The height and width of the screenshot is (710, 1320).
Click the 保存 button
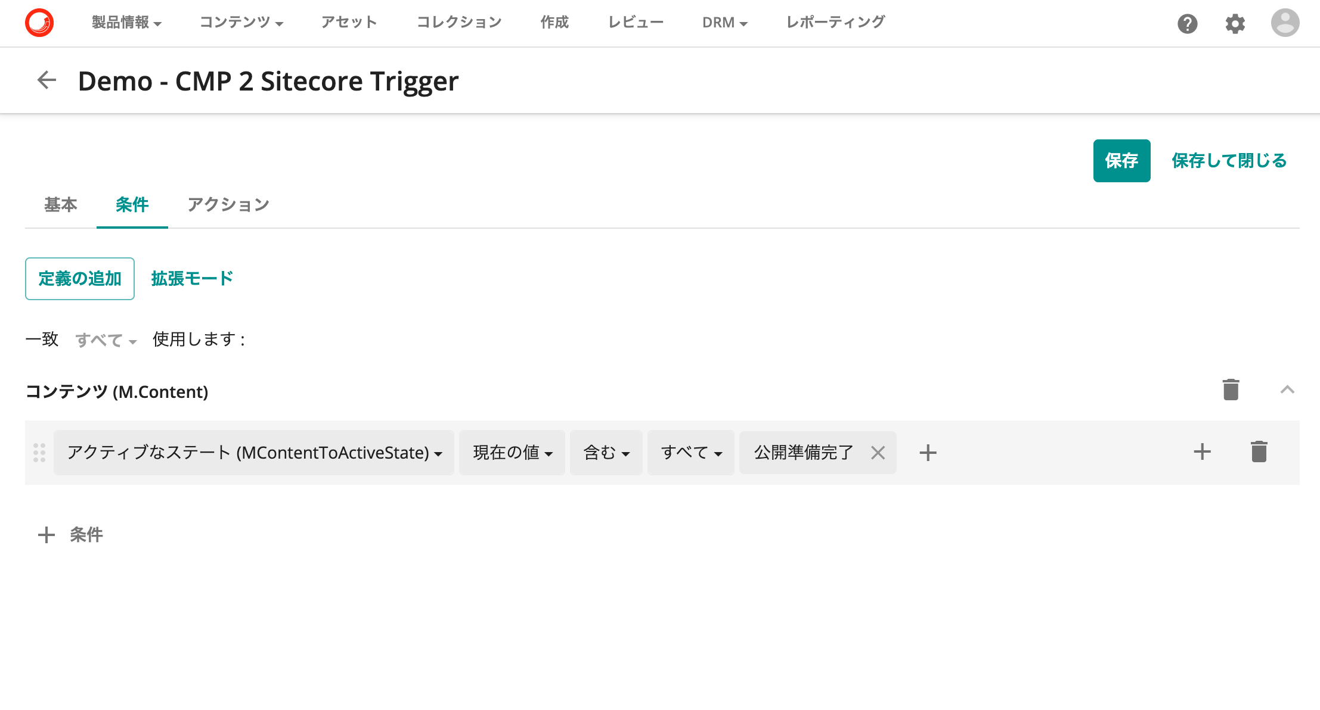pyautogui.click(x=1121, y=161)
